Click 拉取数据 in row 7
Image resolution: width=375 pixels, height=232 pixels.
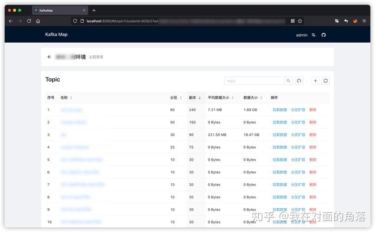280,185
